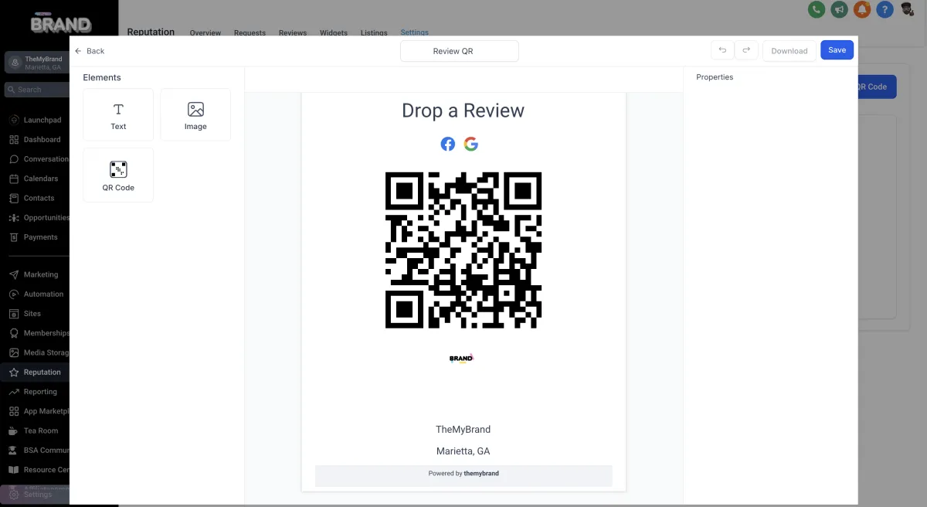The image size is (927, 507).
Task: Go back with the Back arrow
Action: [x=90, y=51]
